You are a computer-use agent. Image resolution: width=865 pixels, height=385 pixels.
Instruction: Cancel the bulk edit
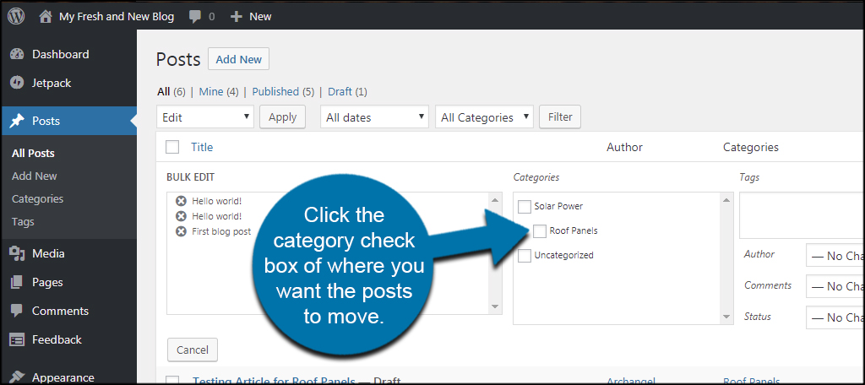pos(193,350)
